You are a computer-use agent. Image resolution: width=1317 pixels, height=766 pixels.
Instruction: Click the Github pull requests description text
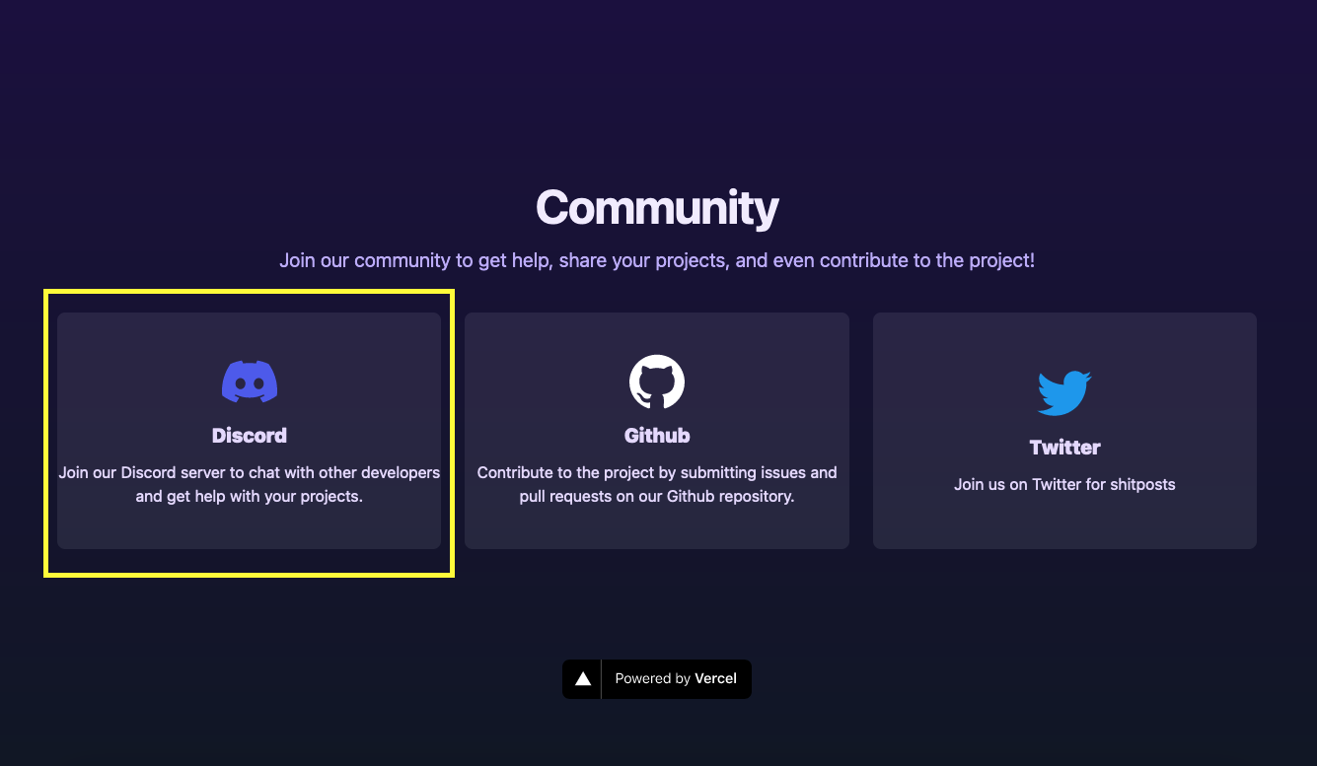pos(657,484)
